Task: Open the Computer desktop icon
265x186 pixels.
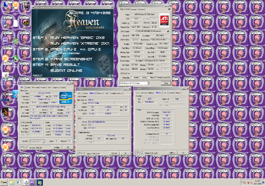Action: coord(6,6)
